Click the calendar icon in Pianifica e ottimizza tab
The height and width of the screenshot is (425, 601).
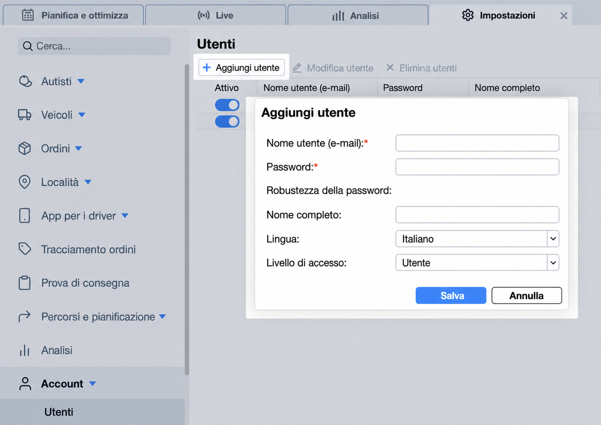28,15
